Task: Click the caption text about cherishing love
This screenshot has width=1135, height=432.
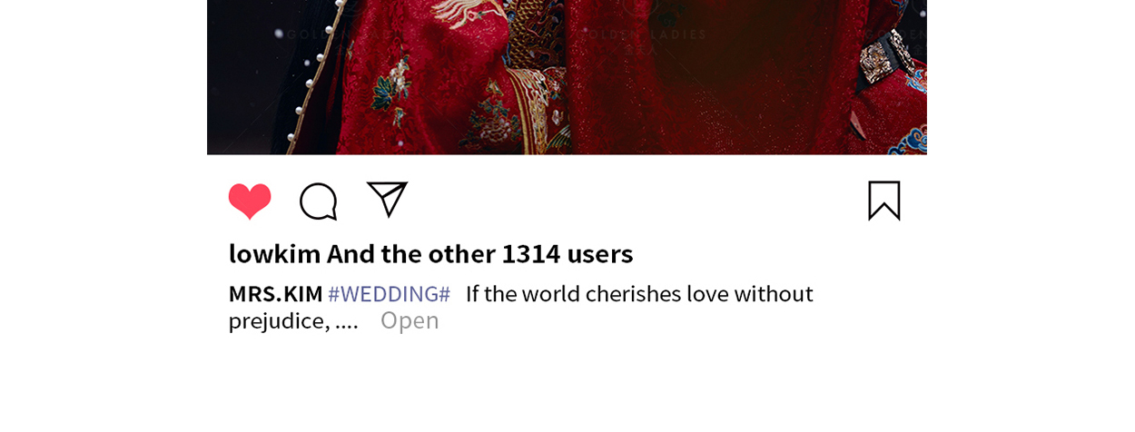Action: [x=639, y=294]
